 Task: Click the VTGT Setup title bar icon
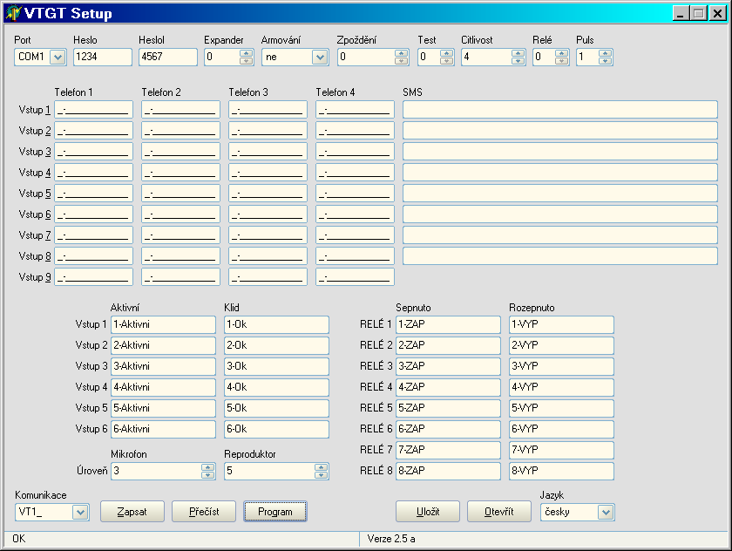coord(14,13)
